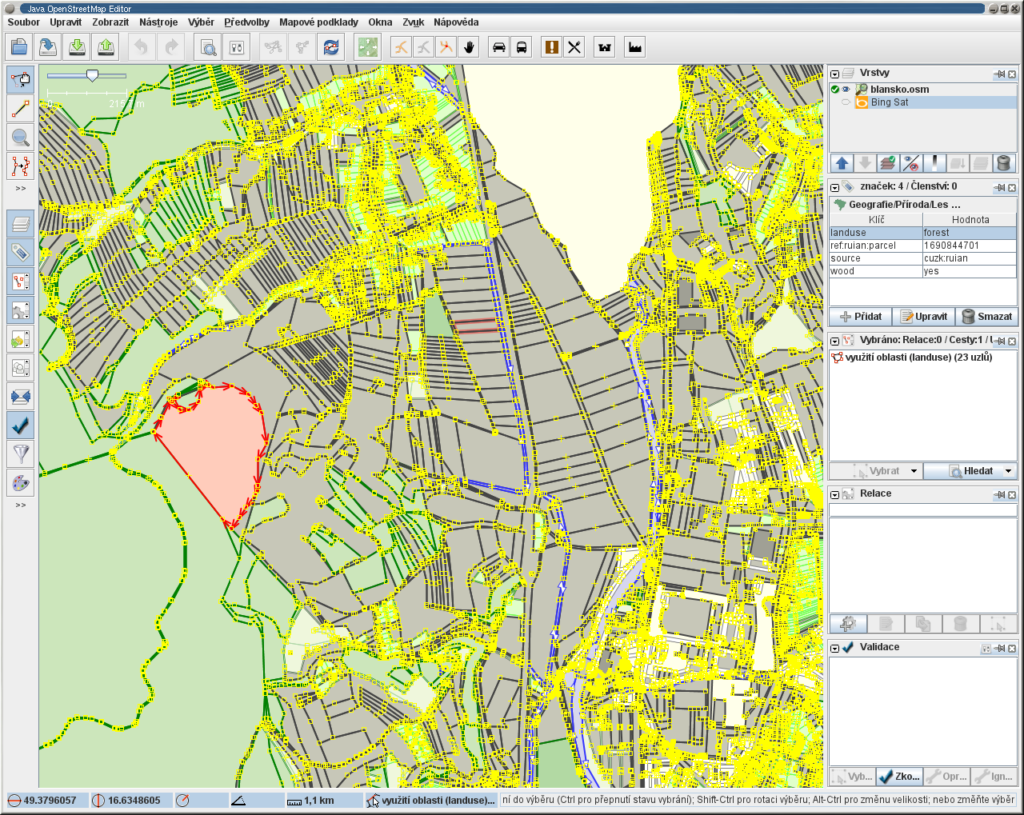
Task: Open the Nástroje menu
Action: pos(158,22)
